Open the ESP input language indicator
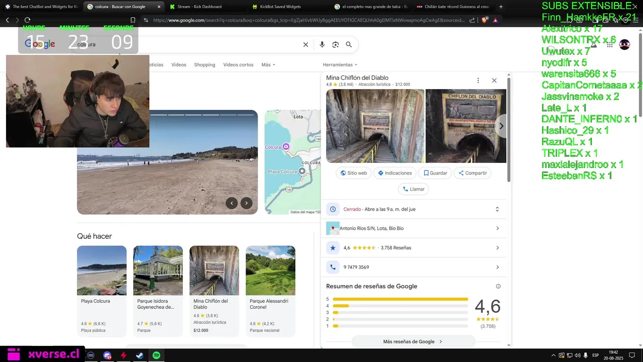643x362 pixels. [595, 355]
